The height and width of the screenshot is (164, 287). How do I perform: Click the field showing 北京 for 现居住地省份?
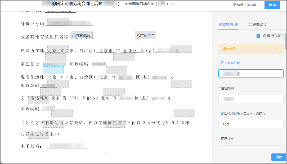click(x=251, y=124)
